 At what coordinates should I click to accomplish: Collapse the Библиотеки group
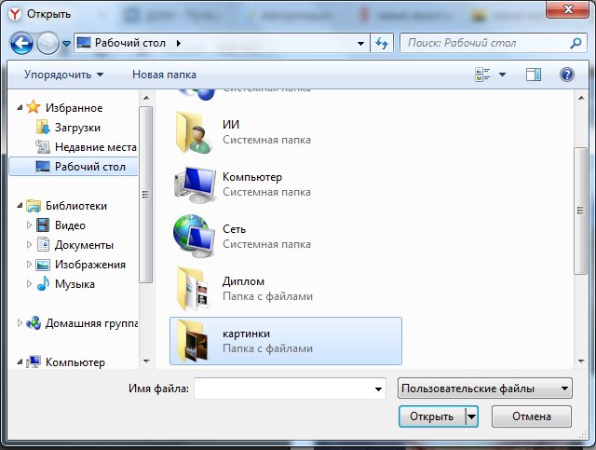tap(20, 206)
